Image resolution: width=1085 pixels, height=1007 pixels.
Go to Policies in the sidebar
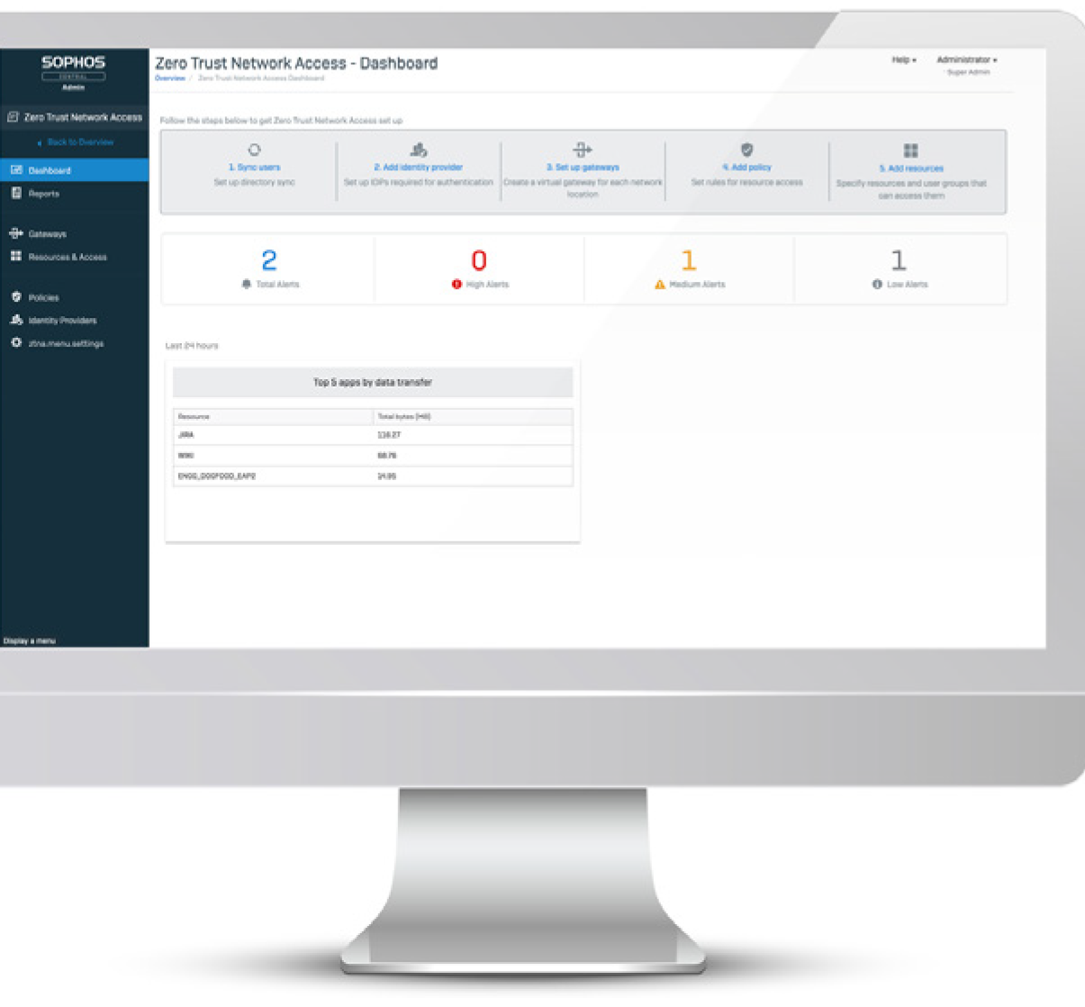(43, 298)
